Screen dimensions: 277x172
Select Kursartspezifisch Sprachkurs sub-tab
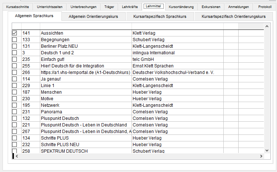click(160, 16)
